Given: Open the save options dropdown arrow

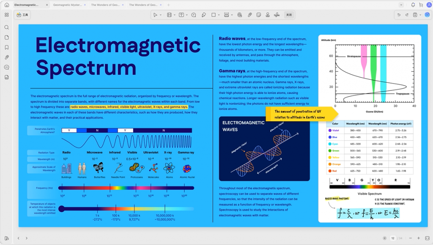Looking at the screenshot, I should (x=420, y=15).
